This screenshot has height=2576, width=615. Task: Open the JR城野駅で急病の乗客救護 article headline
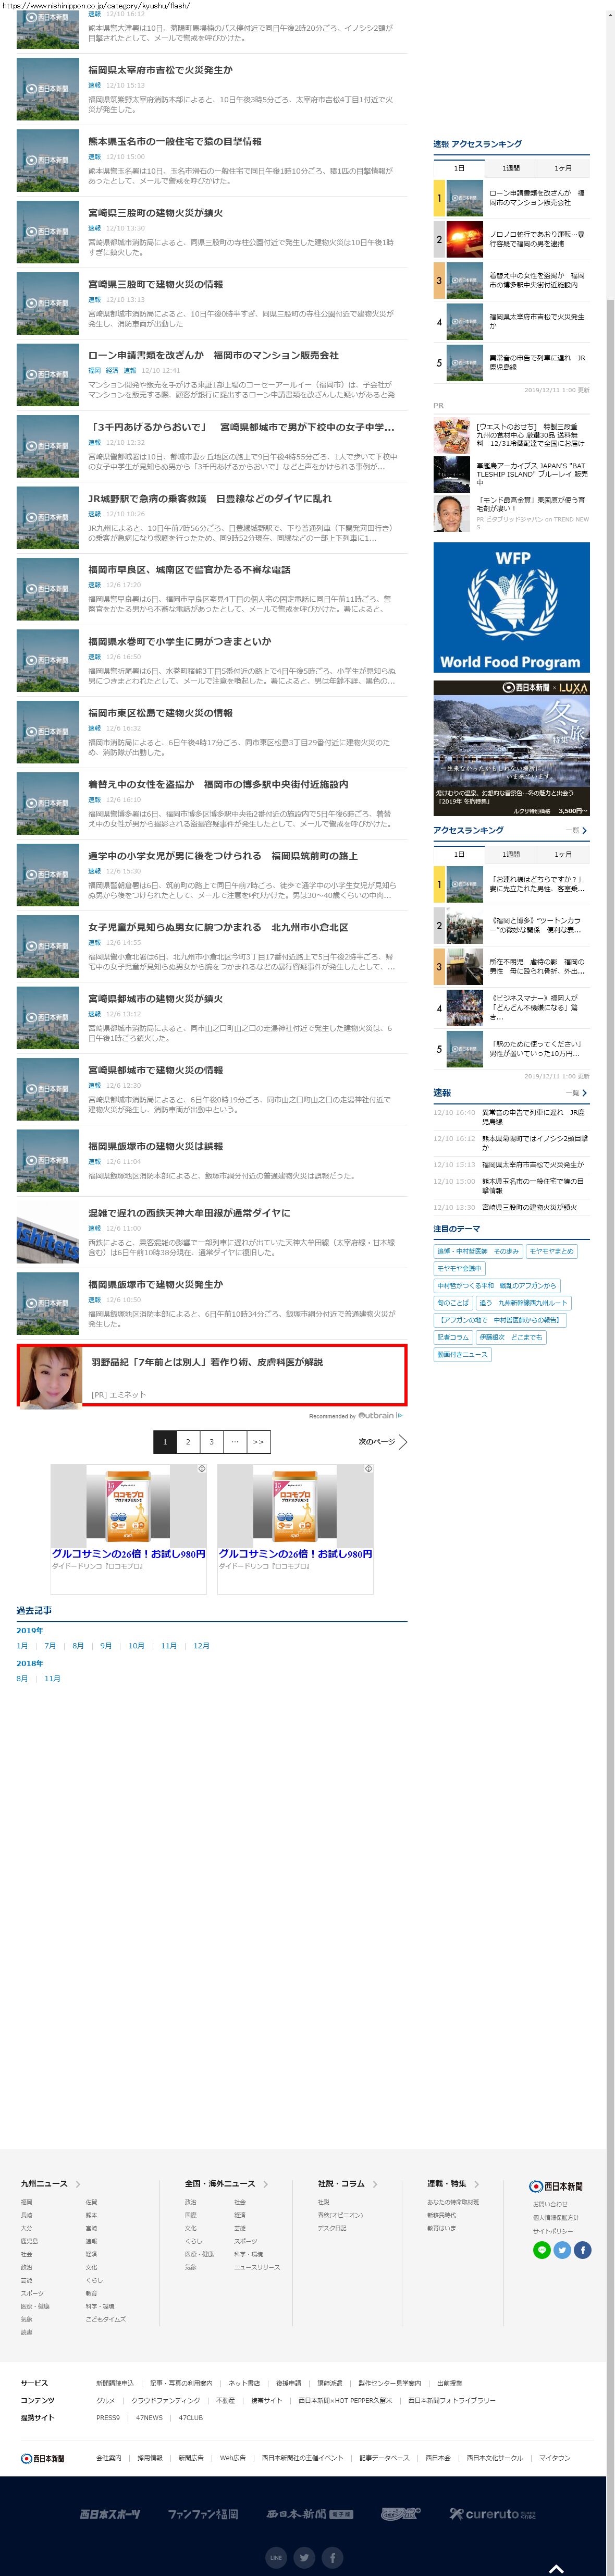click(x=209, y=498)
